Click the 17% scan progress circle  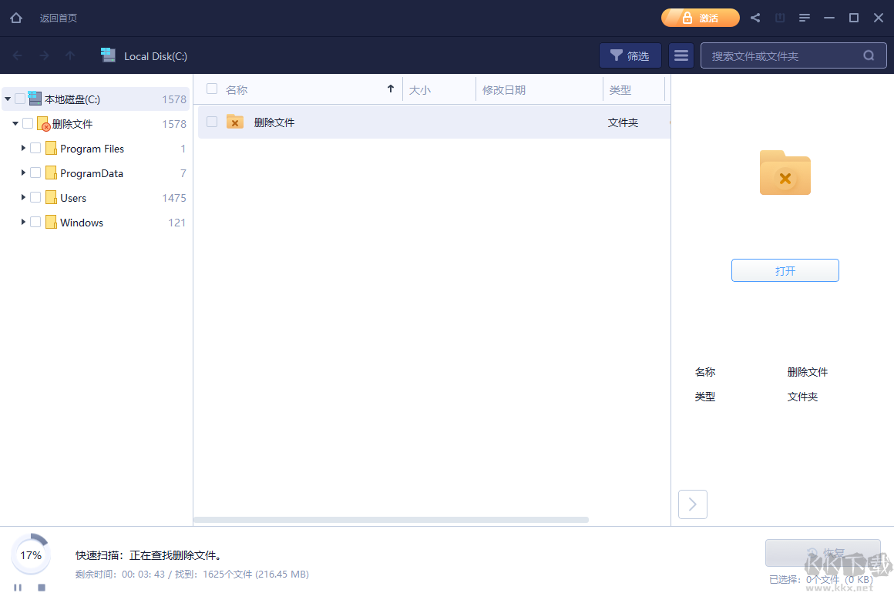[31, 554]
